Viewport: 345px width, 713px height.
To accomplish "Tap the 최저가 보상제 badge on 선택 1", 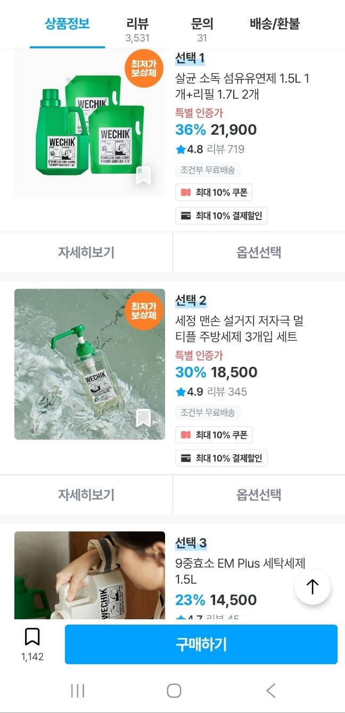I will [143, 68].
